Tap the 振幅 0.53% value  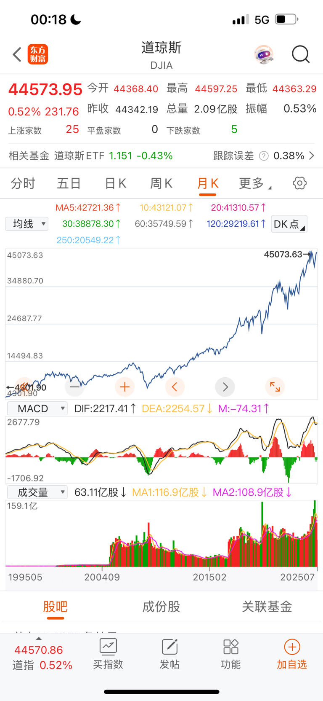[x=300, y=109]
